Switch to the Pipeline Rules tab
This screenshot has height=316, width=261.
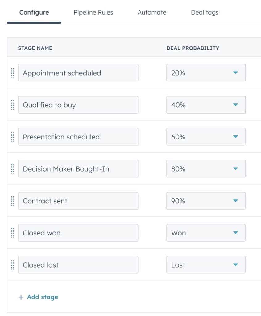coord(93,12)
